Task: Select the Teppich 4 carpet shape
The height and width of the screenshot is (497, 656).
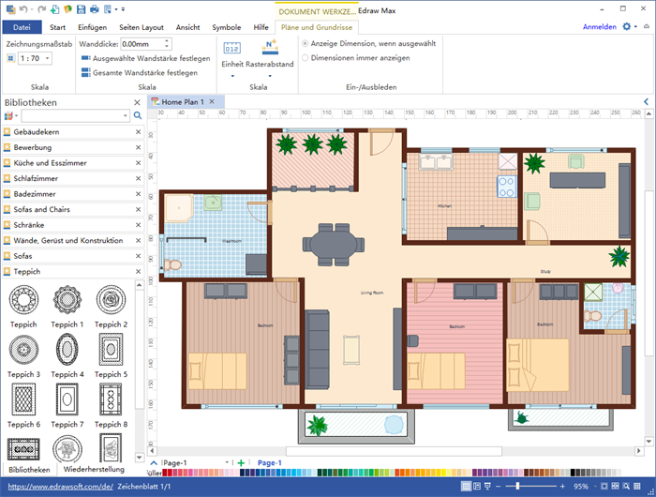Action: [67, 351]
